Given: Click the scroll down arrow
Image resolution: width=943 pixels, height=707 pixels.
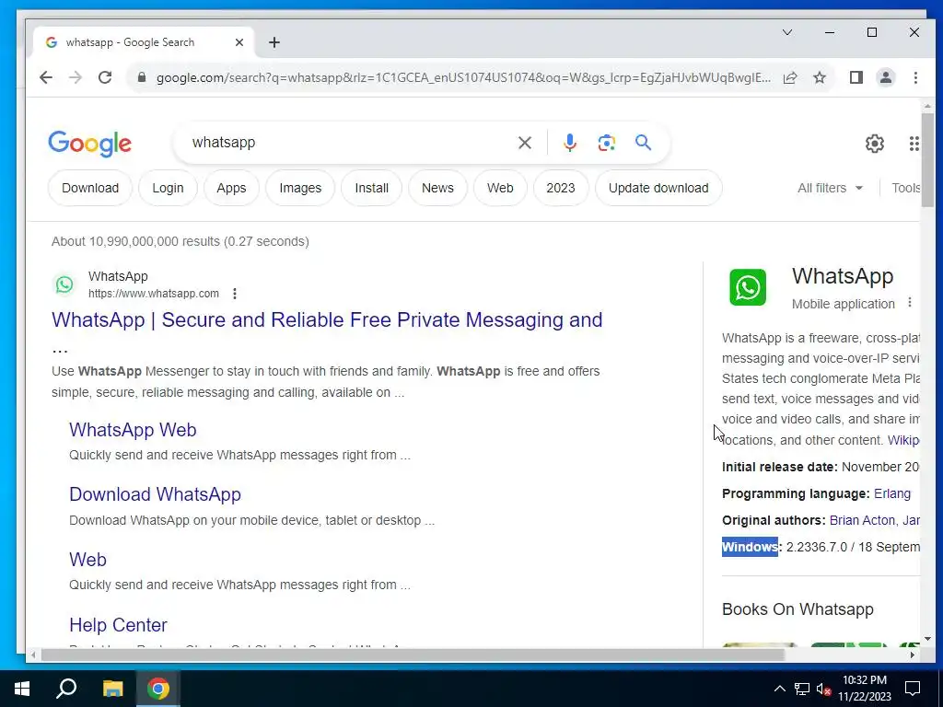Looking at the screenshot, I should tap(927, 639).
